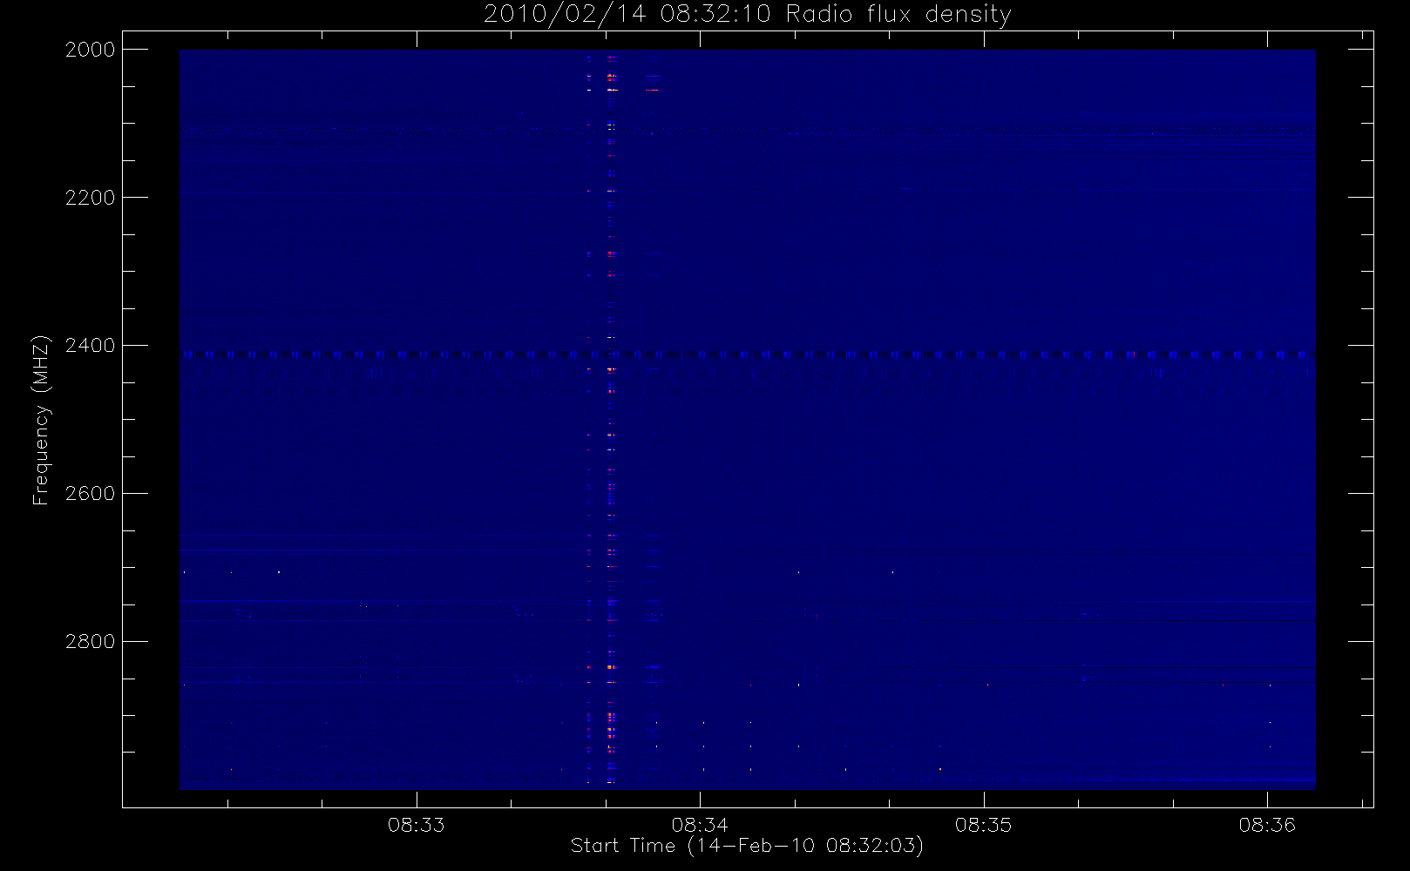Select the 2200 frequency axis label
Viewport: 1410px width, 871px height.
click(91, 198)
